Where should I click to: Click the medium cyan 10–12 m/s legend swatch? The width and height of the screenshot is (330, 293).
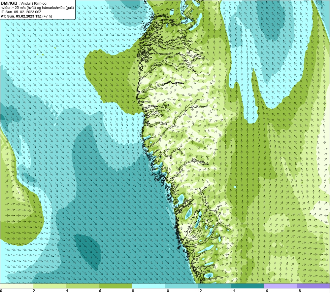181,286
